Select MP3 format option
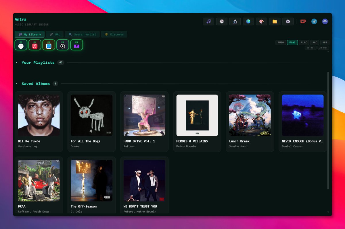Screen dimensions: 345x229 (325, 42)
